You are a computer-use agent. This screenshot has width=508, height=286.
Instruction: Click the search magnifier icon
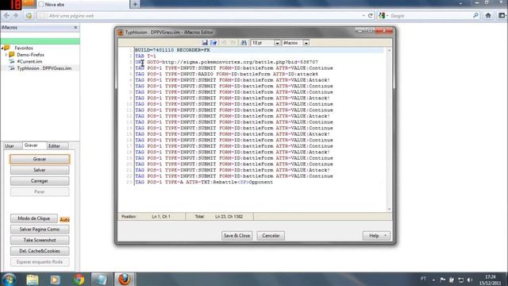475,15
